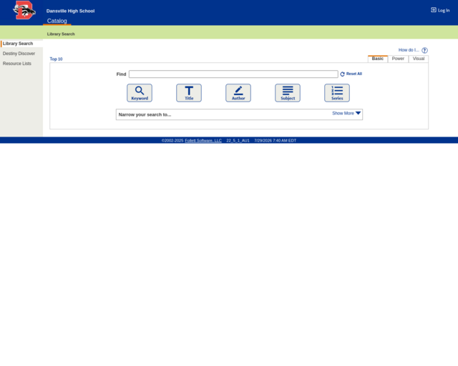Click the Narrow your search to... bar
This screenshot has width=458, height=366.
239,114
